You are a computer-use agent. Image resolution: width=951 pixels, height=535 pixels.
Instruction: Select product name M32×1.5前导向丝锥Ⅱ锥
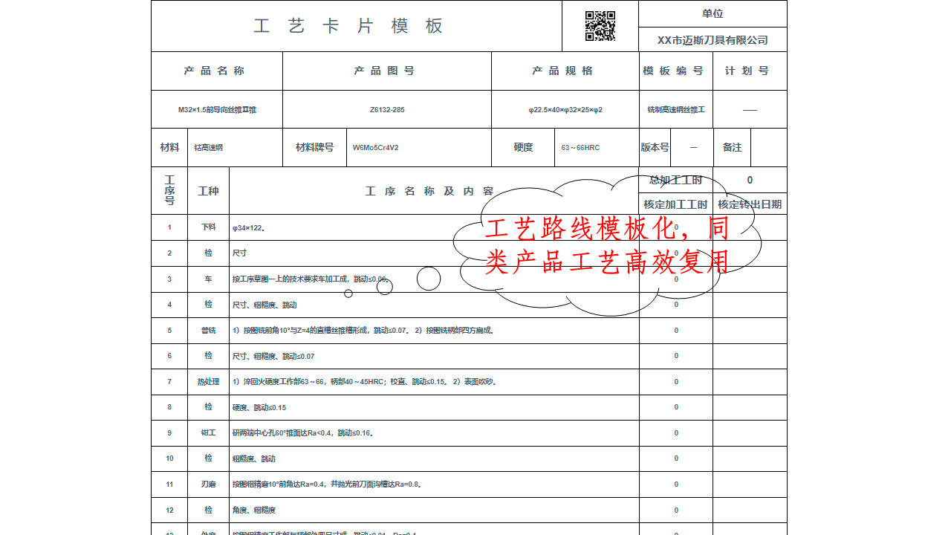pos(217,109)
